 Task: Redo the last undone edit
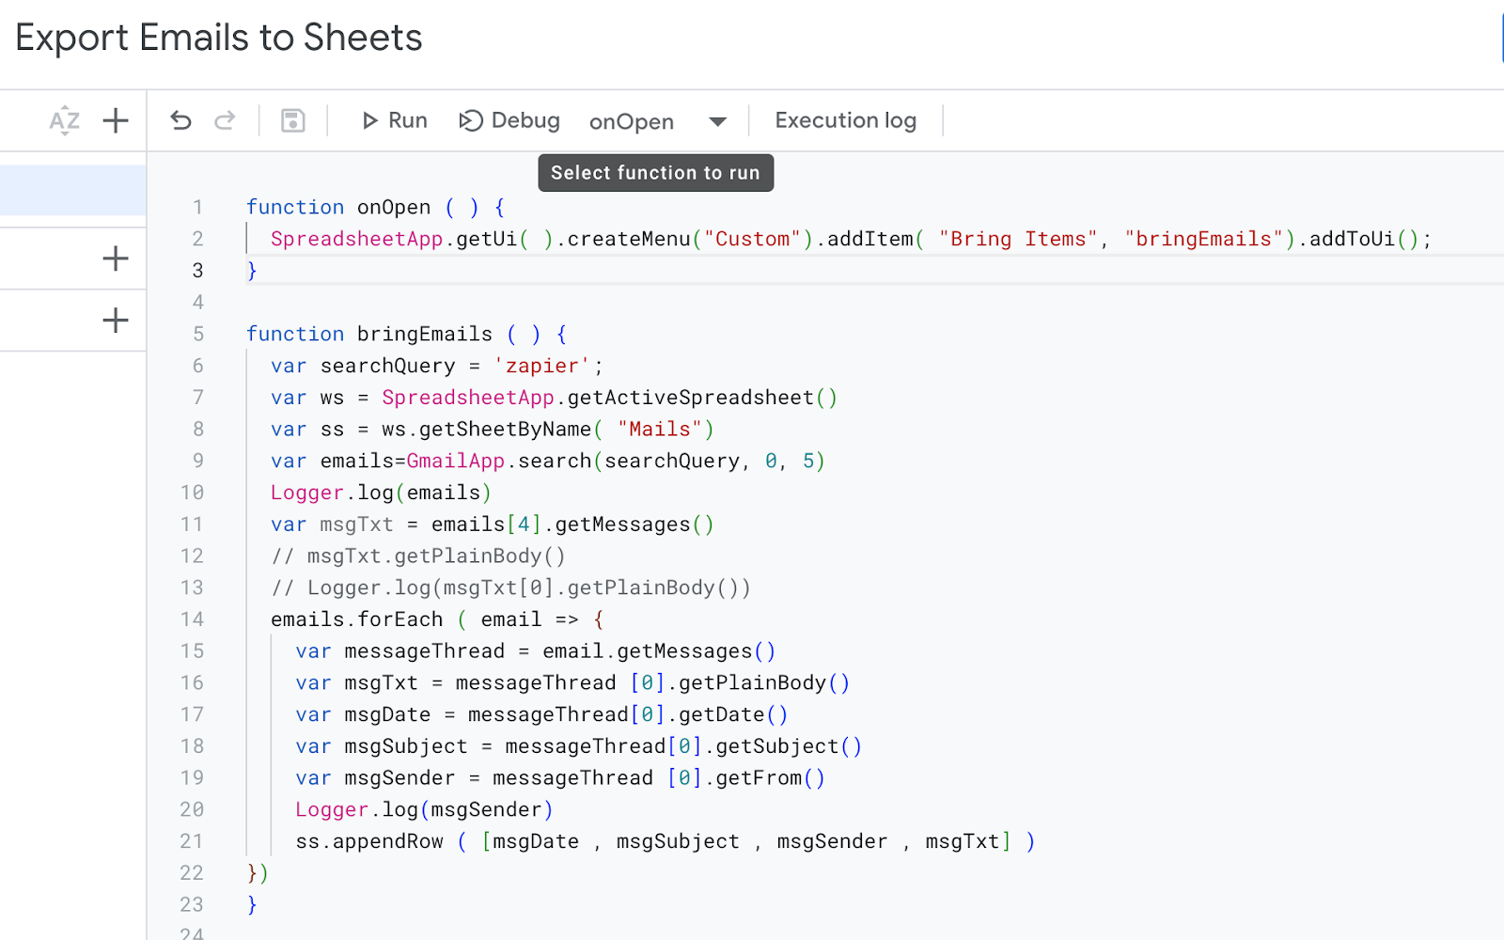[x=225, y=120]
